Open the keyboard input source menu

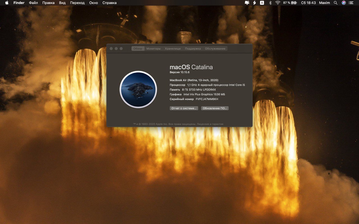[x=262, y=3]
